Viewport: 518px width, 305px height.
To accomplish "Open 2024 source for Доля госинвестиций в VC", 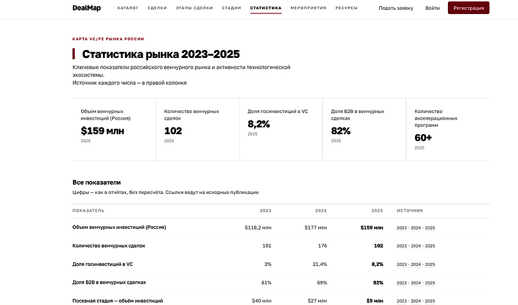I will (x=416, y=264).
